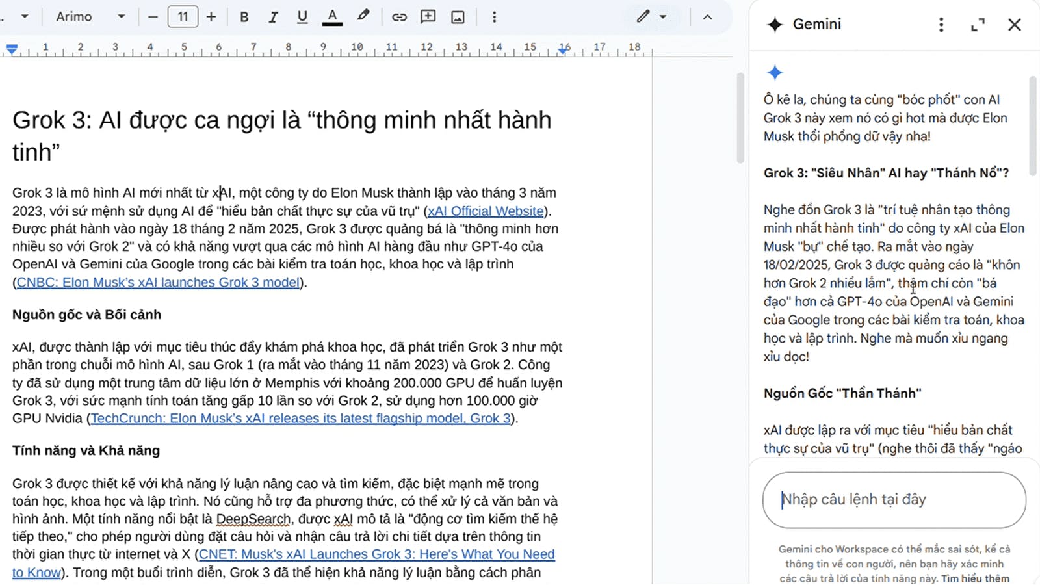Collapse the toolbar with the chevron
Viewport: 1040px width, 585px height.
point(707,17)
